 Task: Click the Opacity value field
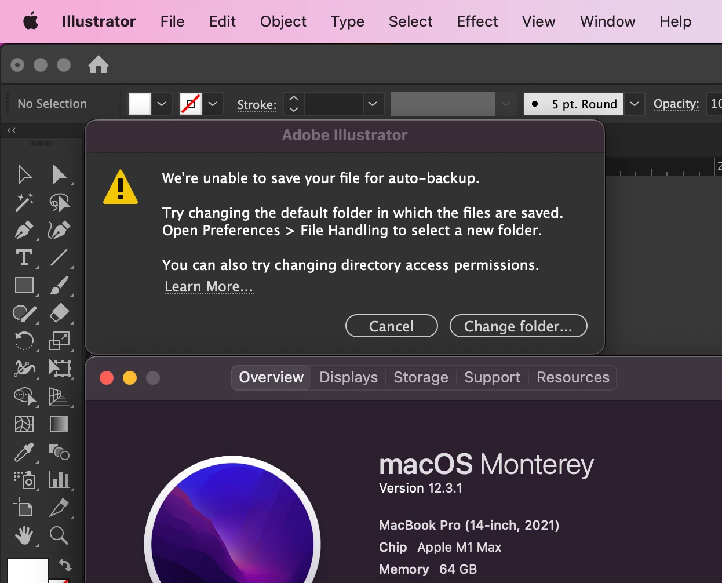click(714, 104)
